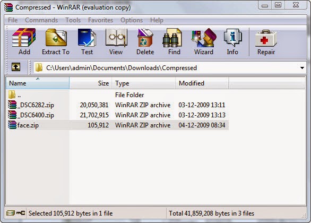The image size is (311, 223).
Task: Sort by the Size column header
Action: 91,83
